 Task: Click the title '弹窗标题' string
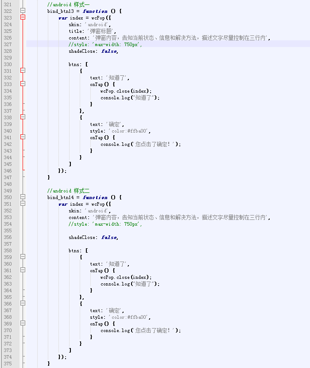101,31
